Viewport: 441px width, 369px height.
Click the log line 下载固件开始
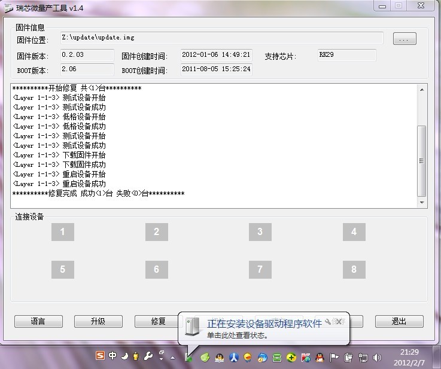pyautogui.click(x=59, y=155)
